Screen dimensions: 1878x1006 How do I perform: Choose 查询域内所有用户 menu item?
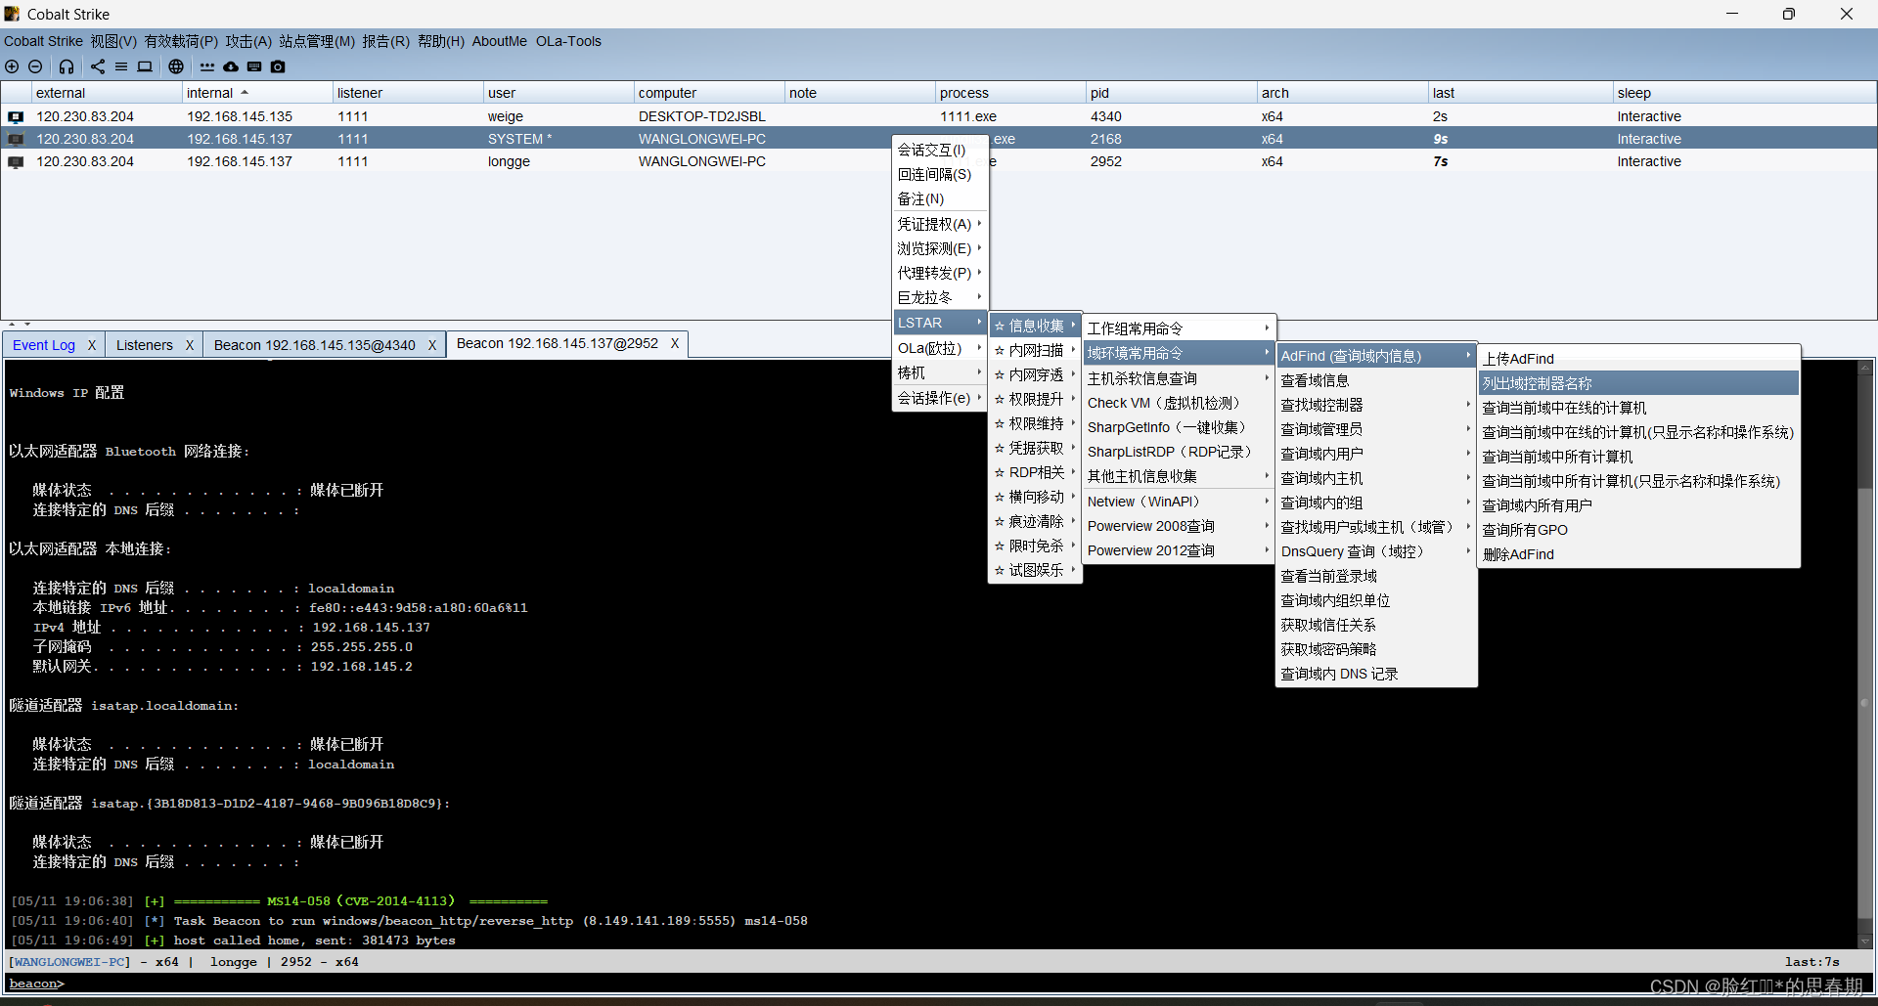coord(1638,505)
